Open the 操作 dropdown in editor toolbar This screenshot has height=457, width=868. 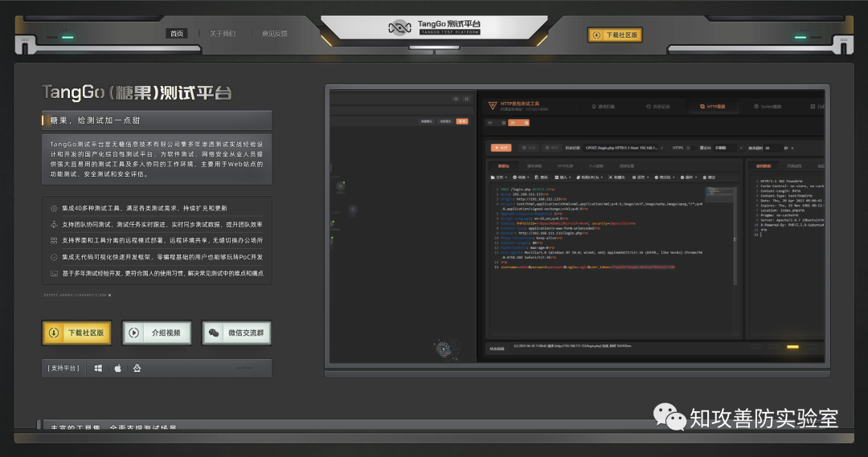[689, 177]
